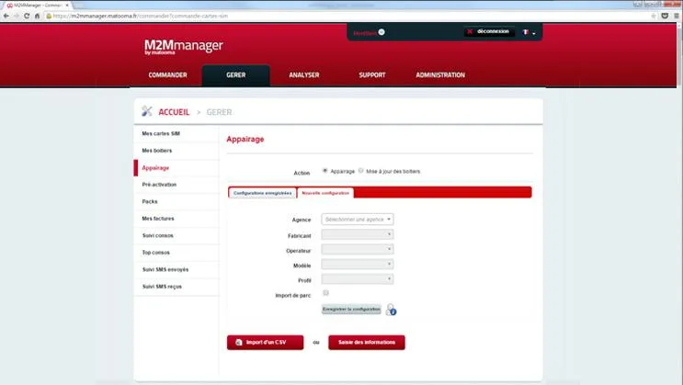Screen dimensions: 683x385
Task: Open the Opérateur dropdown
Action: click(x=358, y=249)
